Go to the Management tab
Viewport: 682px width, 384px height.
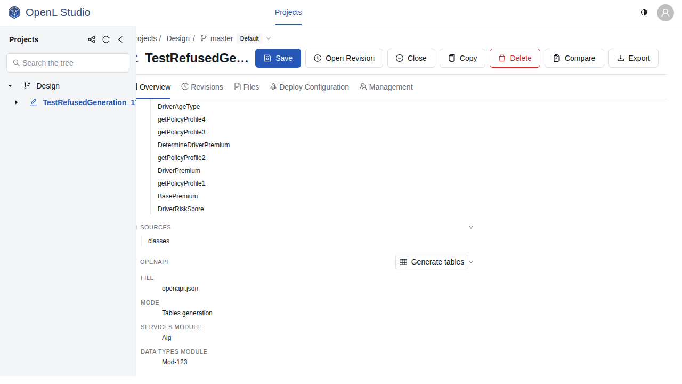[x=386, y=87]
